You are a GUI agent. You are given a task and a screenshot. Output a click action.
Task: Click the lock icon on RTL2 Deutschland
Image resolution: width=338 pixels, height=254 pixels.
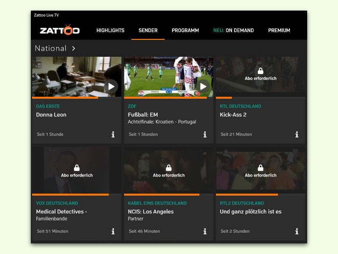point(260,168)
